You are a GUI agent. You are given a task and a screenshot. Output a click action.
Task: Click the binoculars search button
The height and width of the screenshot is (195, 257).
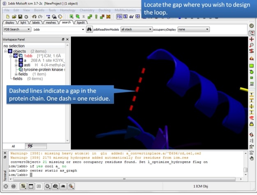pos(89,30)
